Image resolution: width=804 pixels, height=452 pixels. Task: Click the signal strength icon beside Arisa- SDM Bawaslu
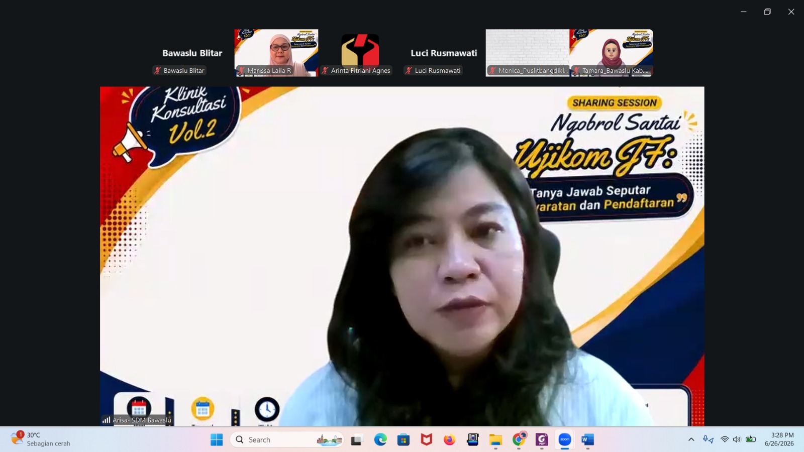point(106,420)
